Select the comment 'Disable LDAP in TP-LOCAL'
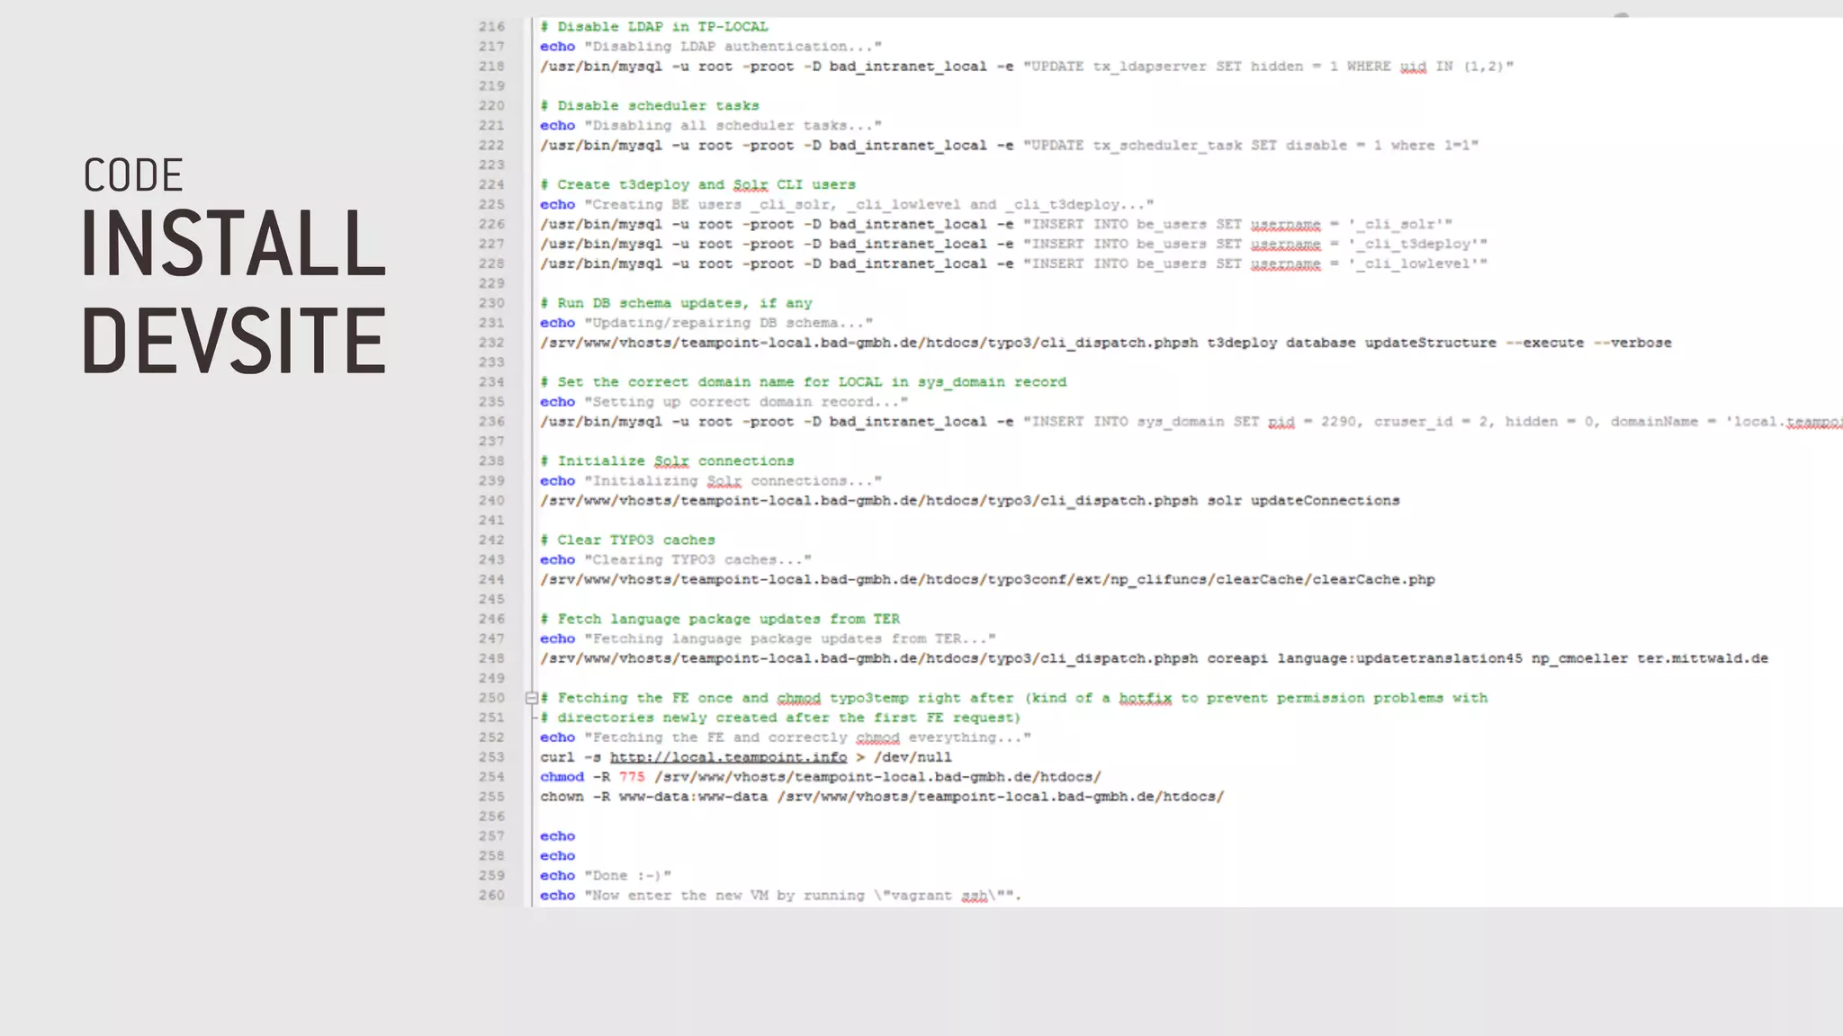The height and width of the screenshot is (1036, 1843). point(654,27)
